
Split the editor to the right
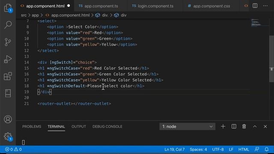tap(255, 6)
